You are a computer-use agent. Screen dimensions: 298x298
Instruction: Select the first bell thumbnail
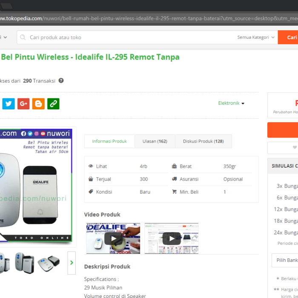[x=4, y=263]
